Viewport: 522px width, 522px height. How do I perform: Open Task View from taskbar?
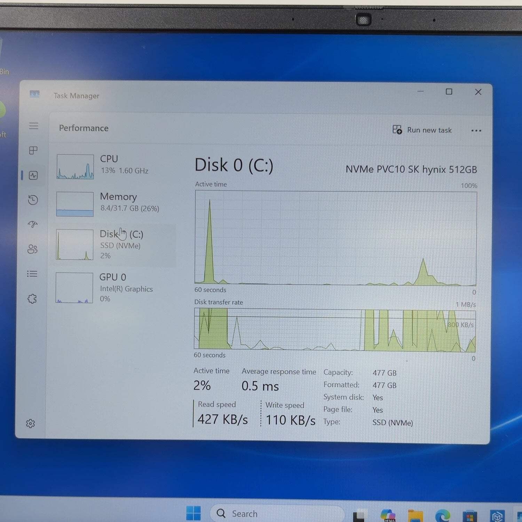click(x=361, y=516)
